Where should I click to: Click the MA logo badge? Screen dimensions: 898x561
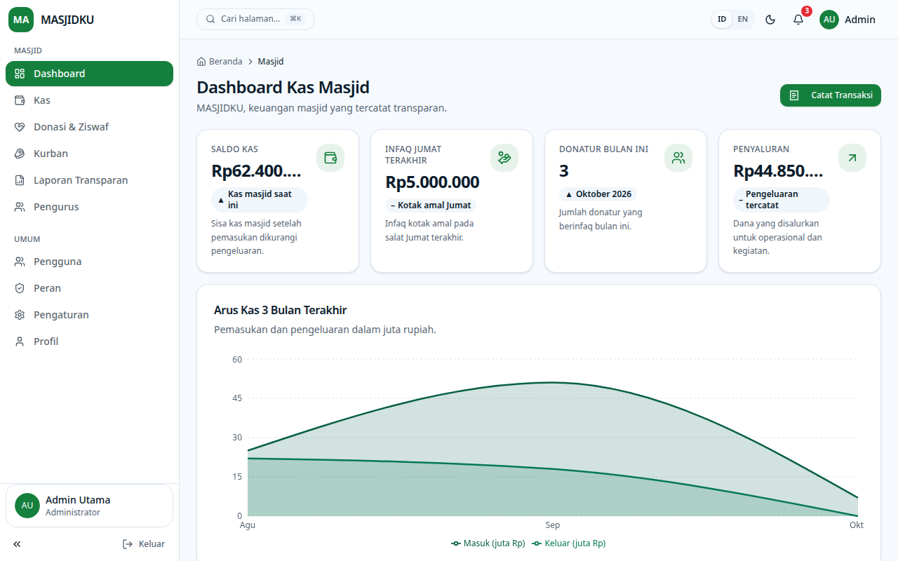pos(21,20)
